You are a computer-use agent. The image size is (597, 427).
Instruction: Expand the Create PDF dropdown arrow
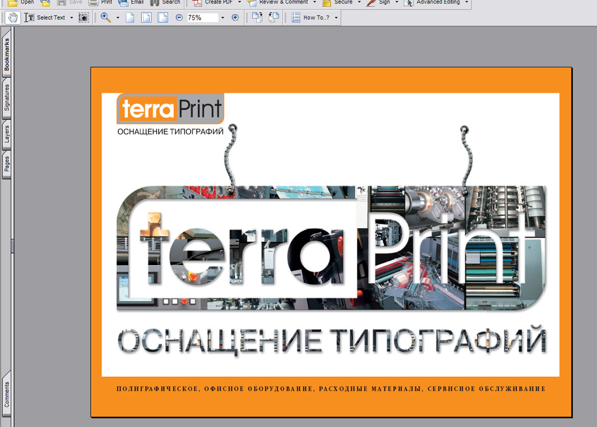click(239, 2)
